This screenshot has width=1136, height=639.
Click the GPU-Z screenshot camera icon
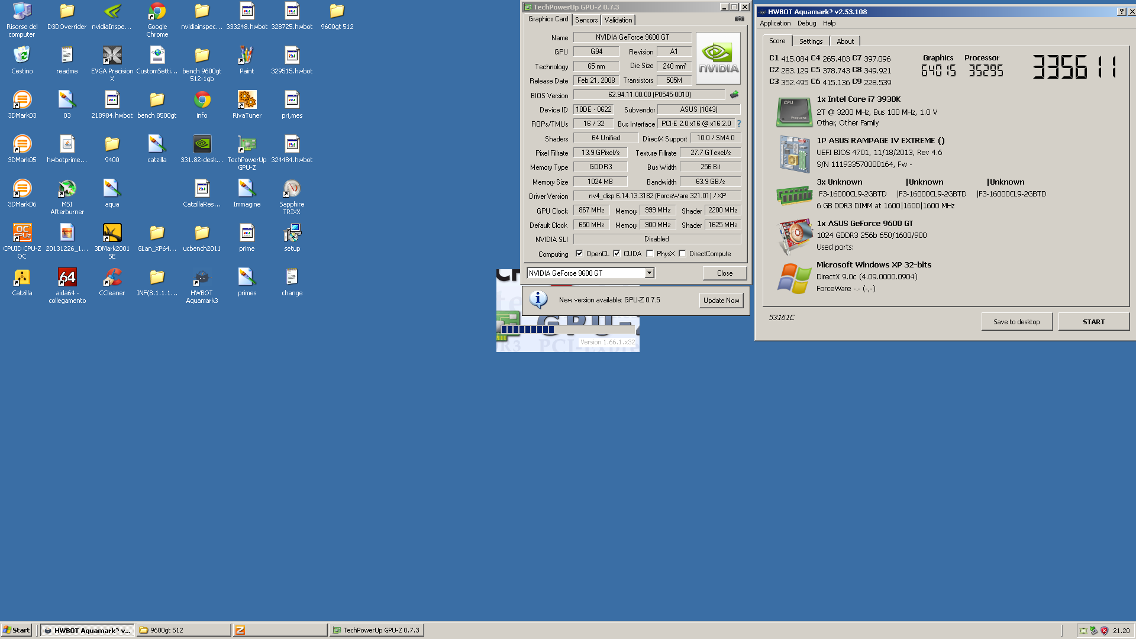click(x=739, y=19)
